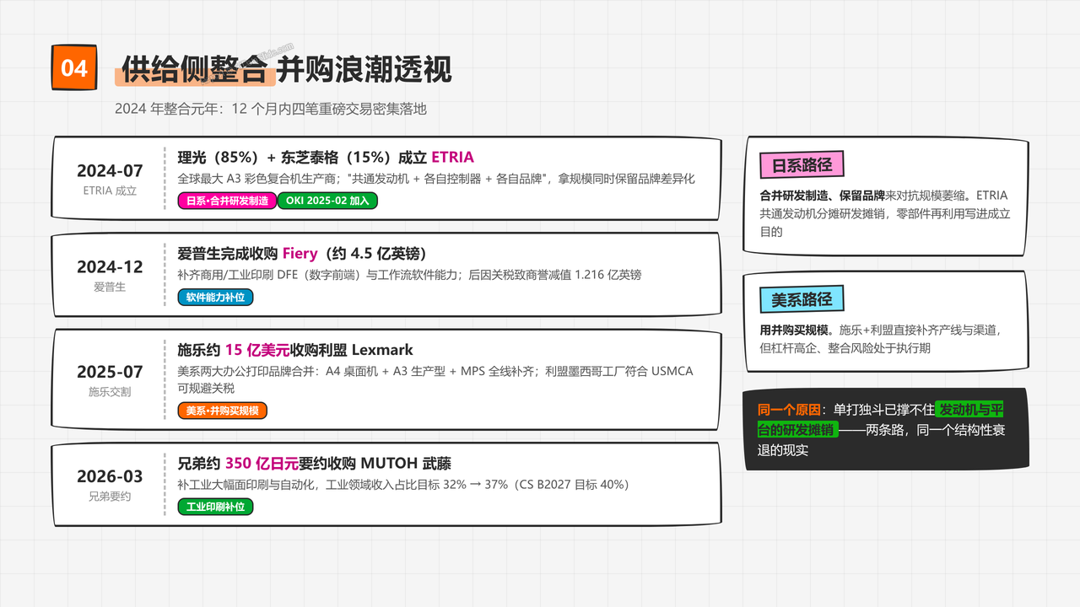The height and width of the screenshot is (607, 1080).
Task: Click the orange 04 section number badge
Action: (x=75, y=67)
